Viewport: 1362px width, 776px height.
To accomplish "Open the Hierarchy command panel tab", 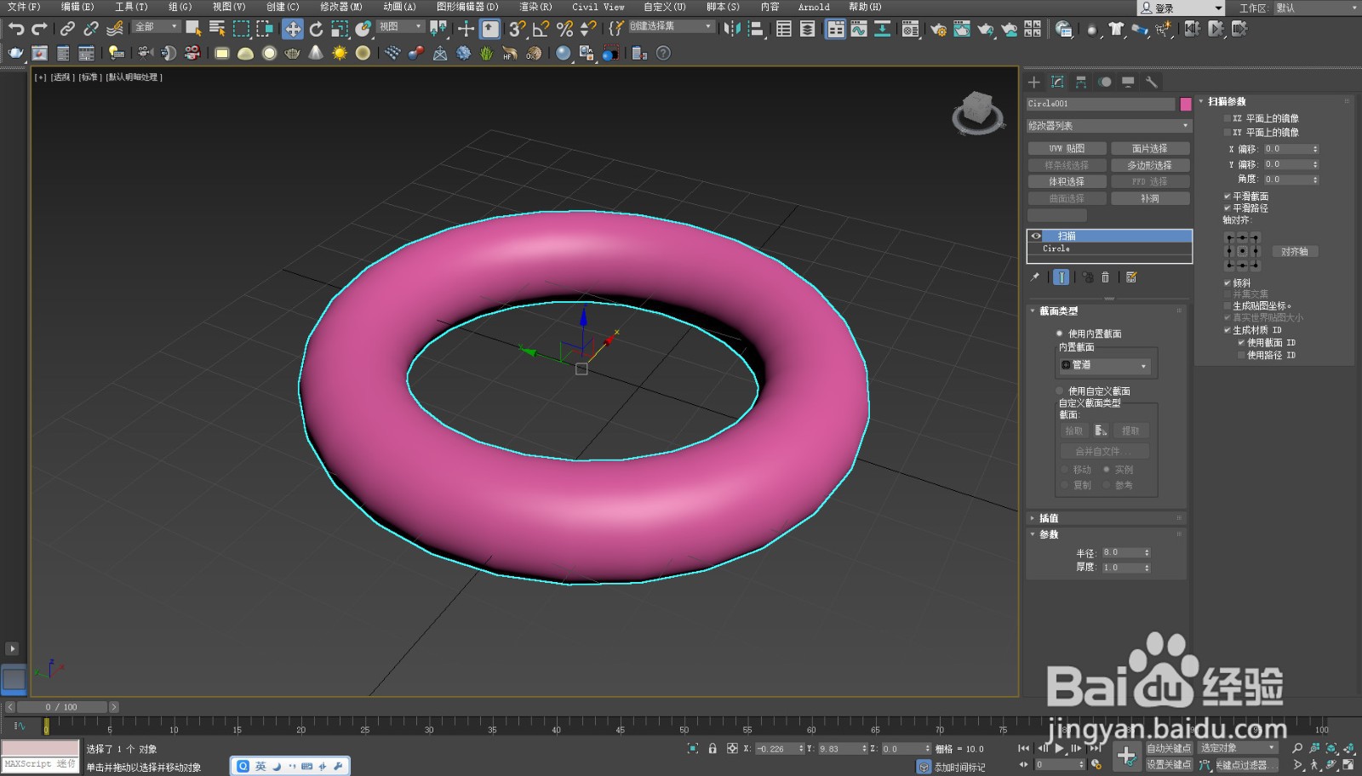I will pyautogui.click(x=1081, y=82).
